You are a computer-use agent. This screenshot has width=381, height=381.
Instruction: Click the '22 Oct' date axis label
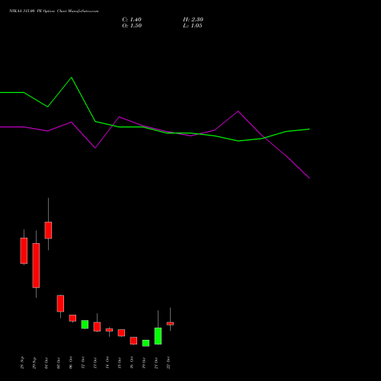point(168,363)
